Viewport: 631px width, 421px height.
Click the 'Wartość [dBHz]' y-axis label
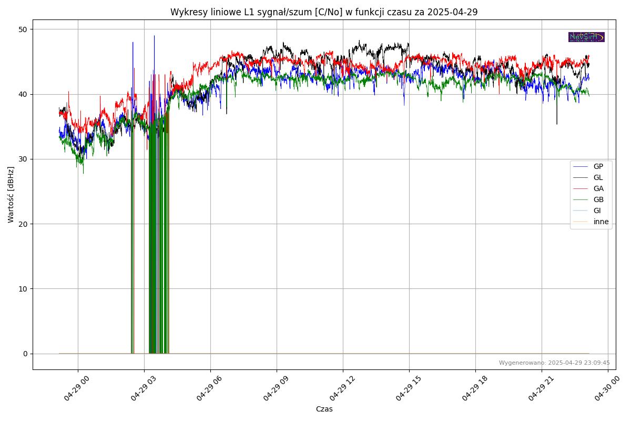(x=11, y=195)
